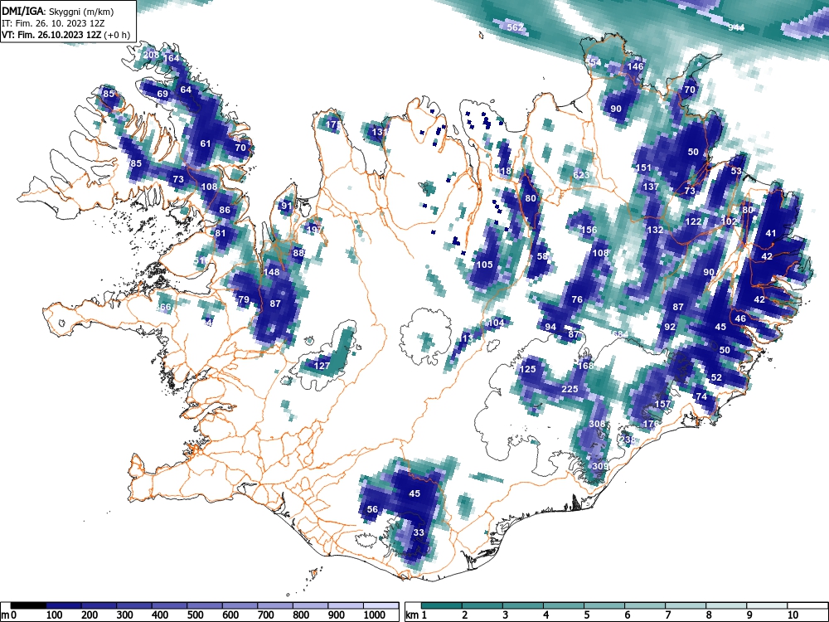Click the visibility value 52
Image resolution: width=829 pixels, height=622 pixels.
point(716,377)
